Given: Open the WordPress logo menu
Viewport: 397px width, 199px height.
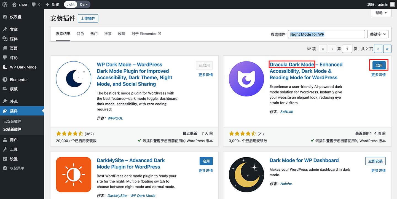Looking at the screenshot, I should [x=5, y=4].
